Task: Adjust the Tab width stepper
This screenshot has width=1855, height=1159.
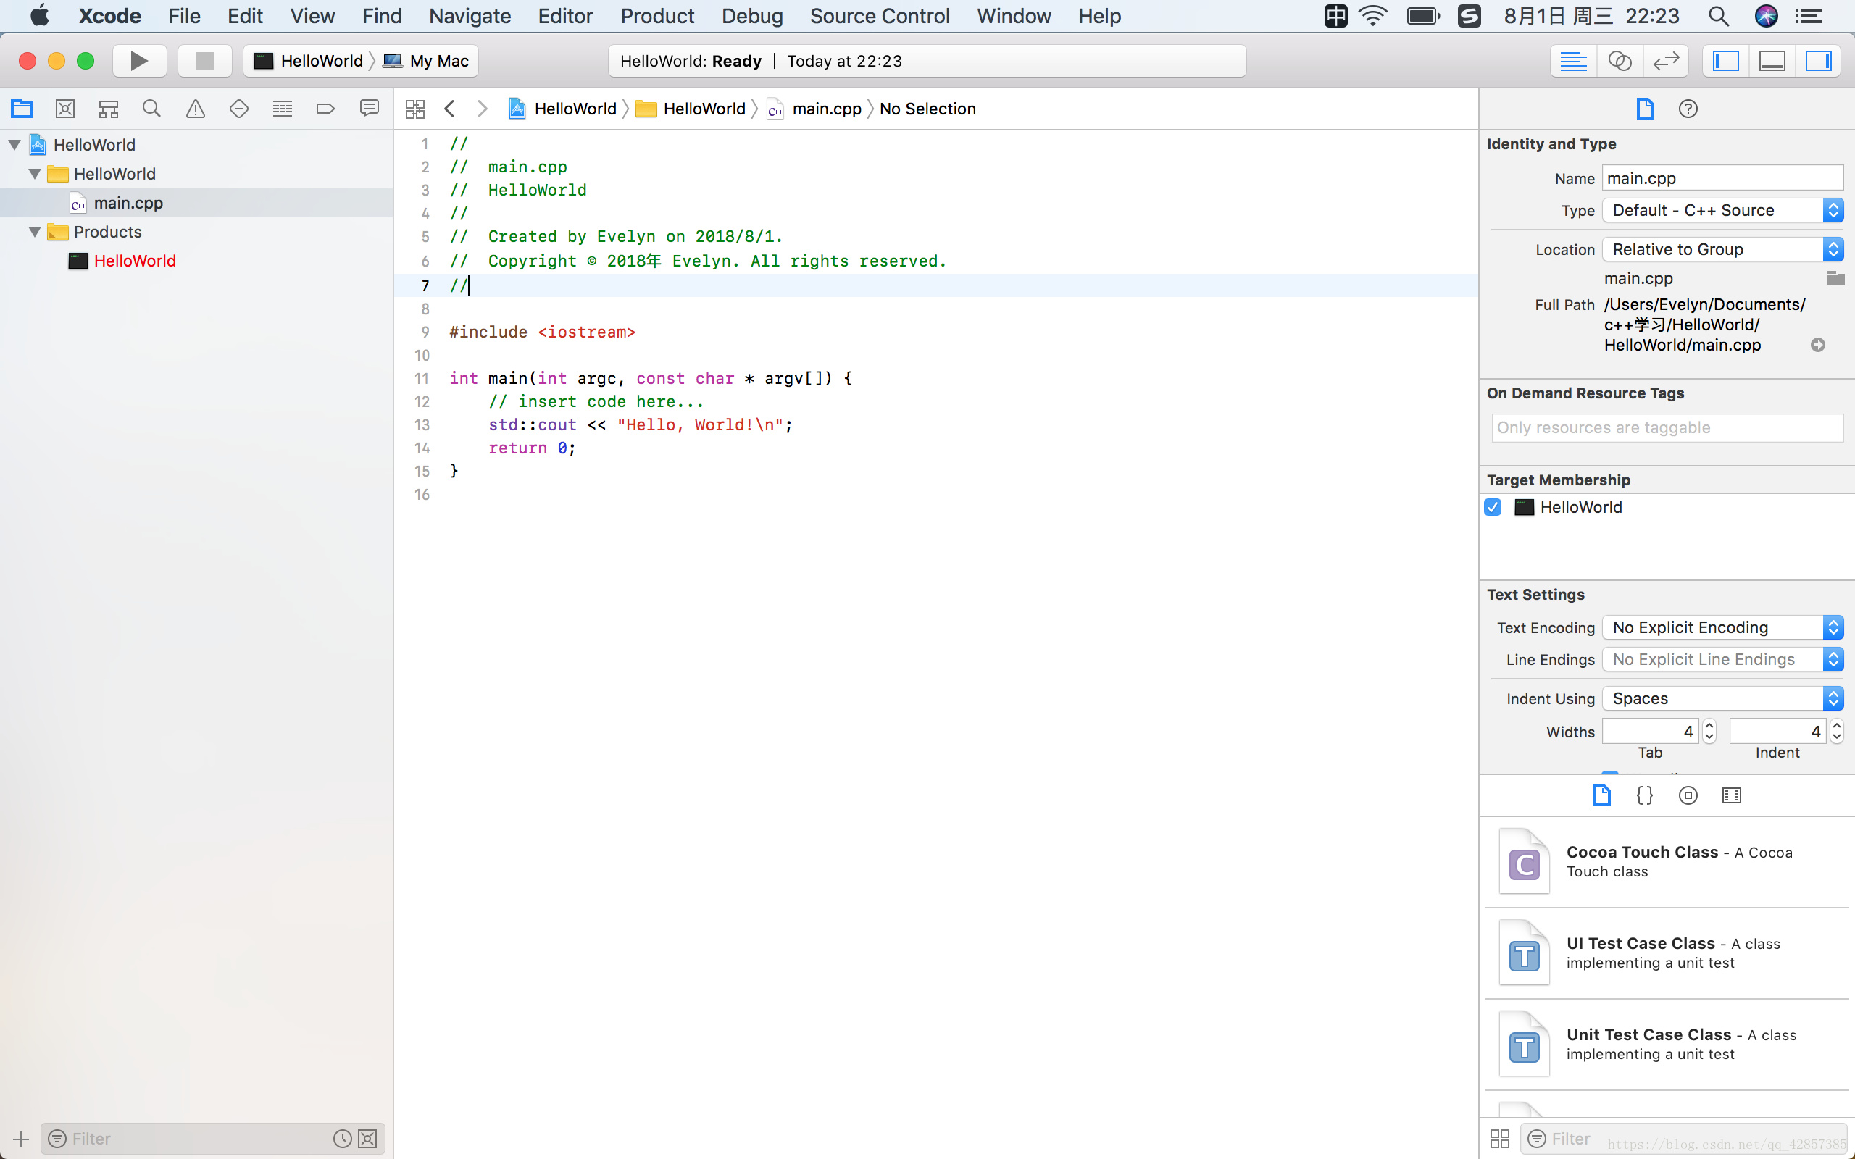Action: point(1709,732)
